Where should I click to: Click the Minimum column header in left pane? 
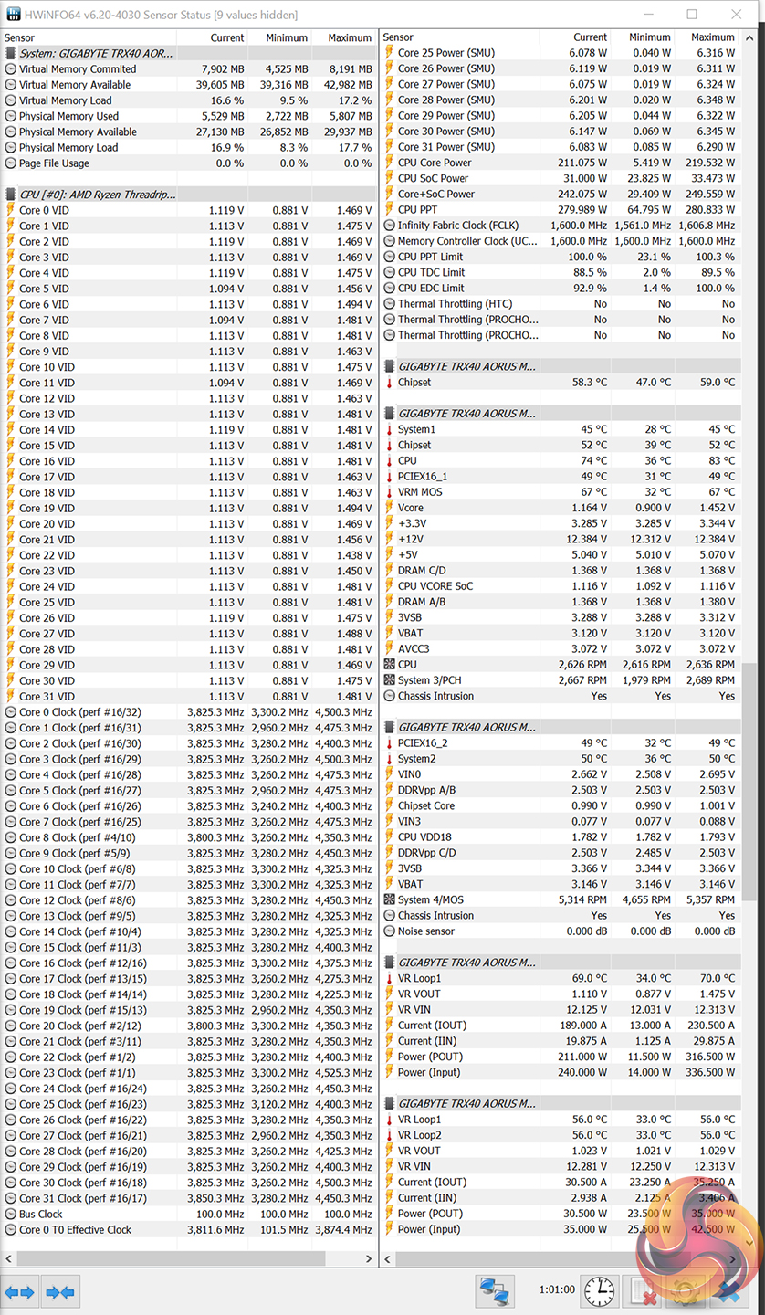click(279, 37)
